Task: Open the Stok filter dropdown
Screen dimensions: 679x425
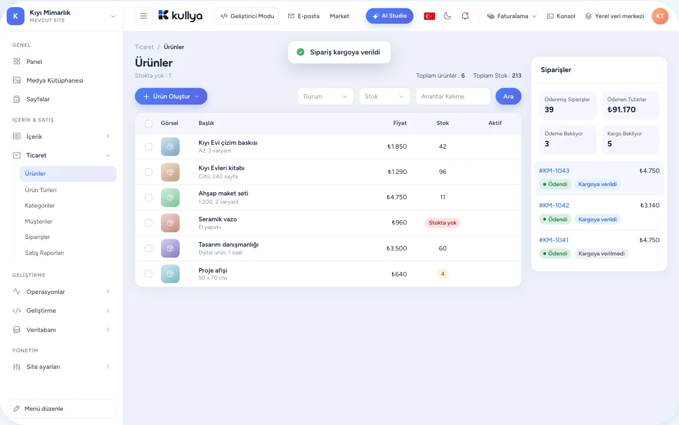Action: (385, 96)
